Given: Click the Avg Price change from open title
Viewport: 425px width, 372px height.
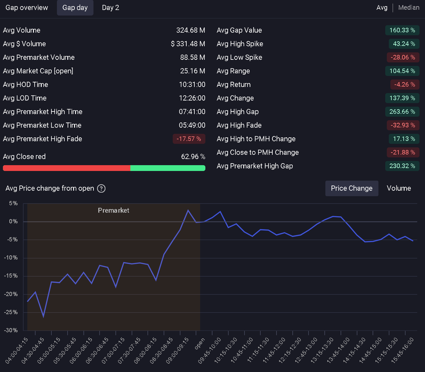Looking at the screenshot, I should point(50,188).
